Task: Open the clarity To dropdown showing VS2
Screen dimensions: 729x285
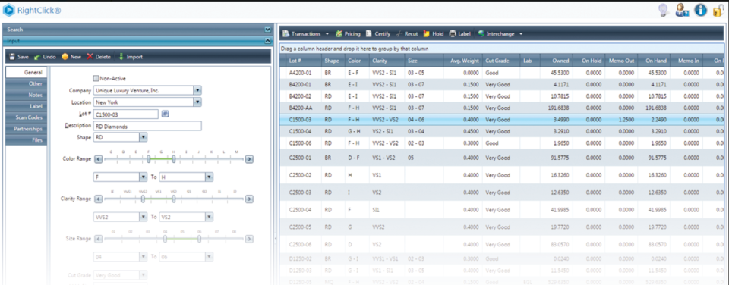Action: (210, 217)
